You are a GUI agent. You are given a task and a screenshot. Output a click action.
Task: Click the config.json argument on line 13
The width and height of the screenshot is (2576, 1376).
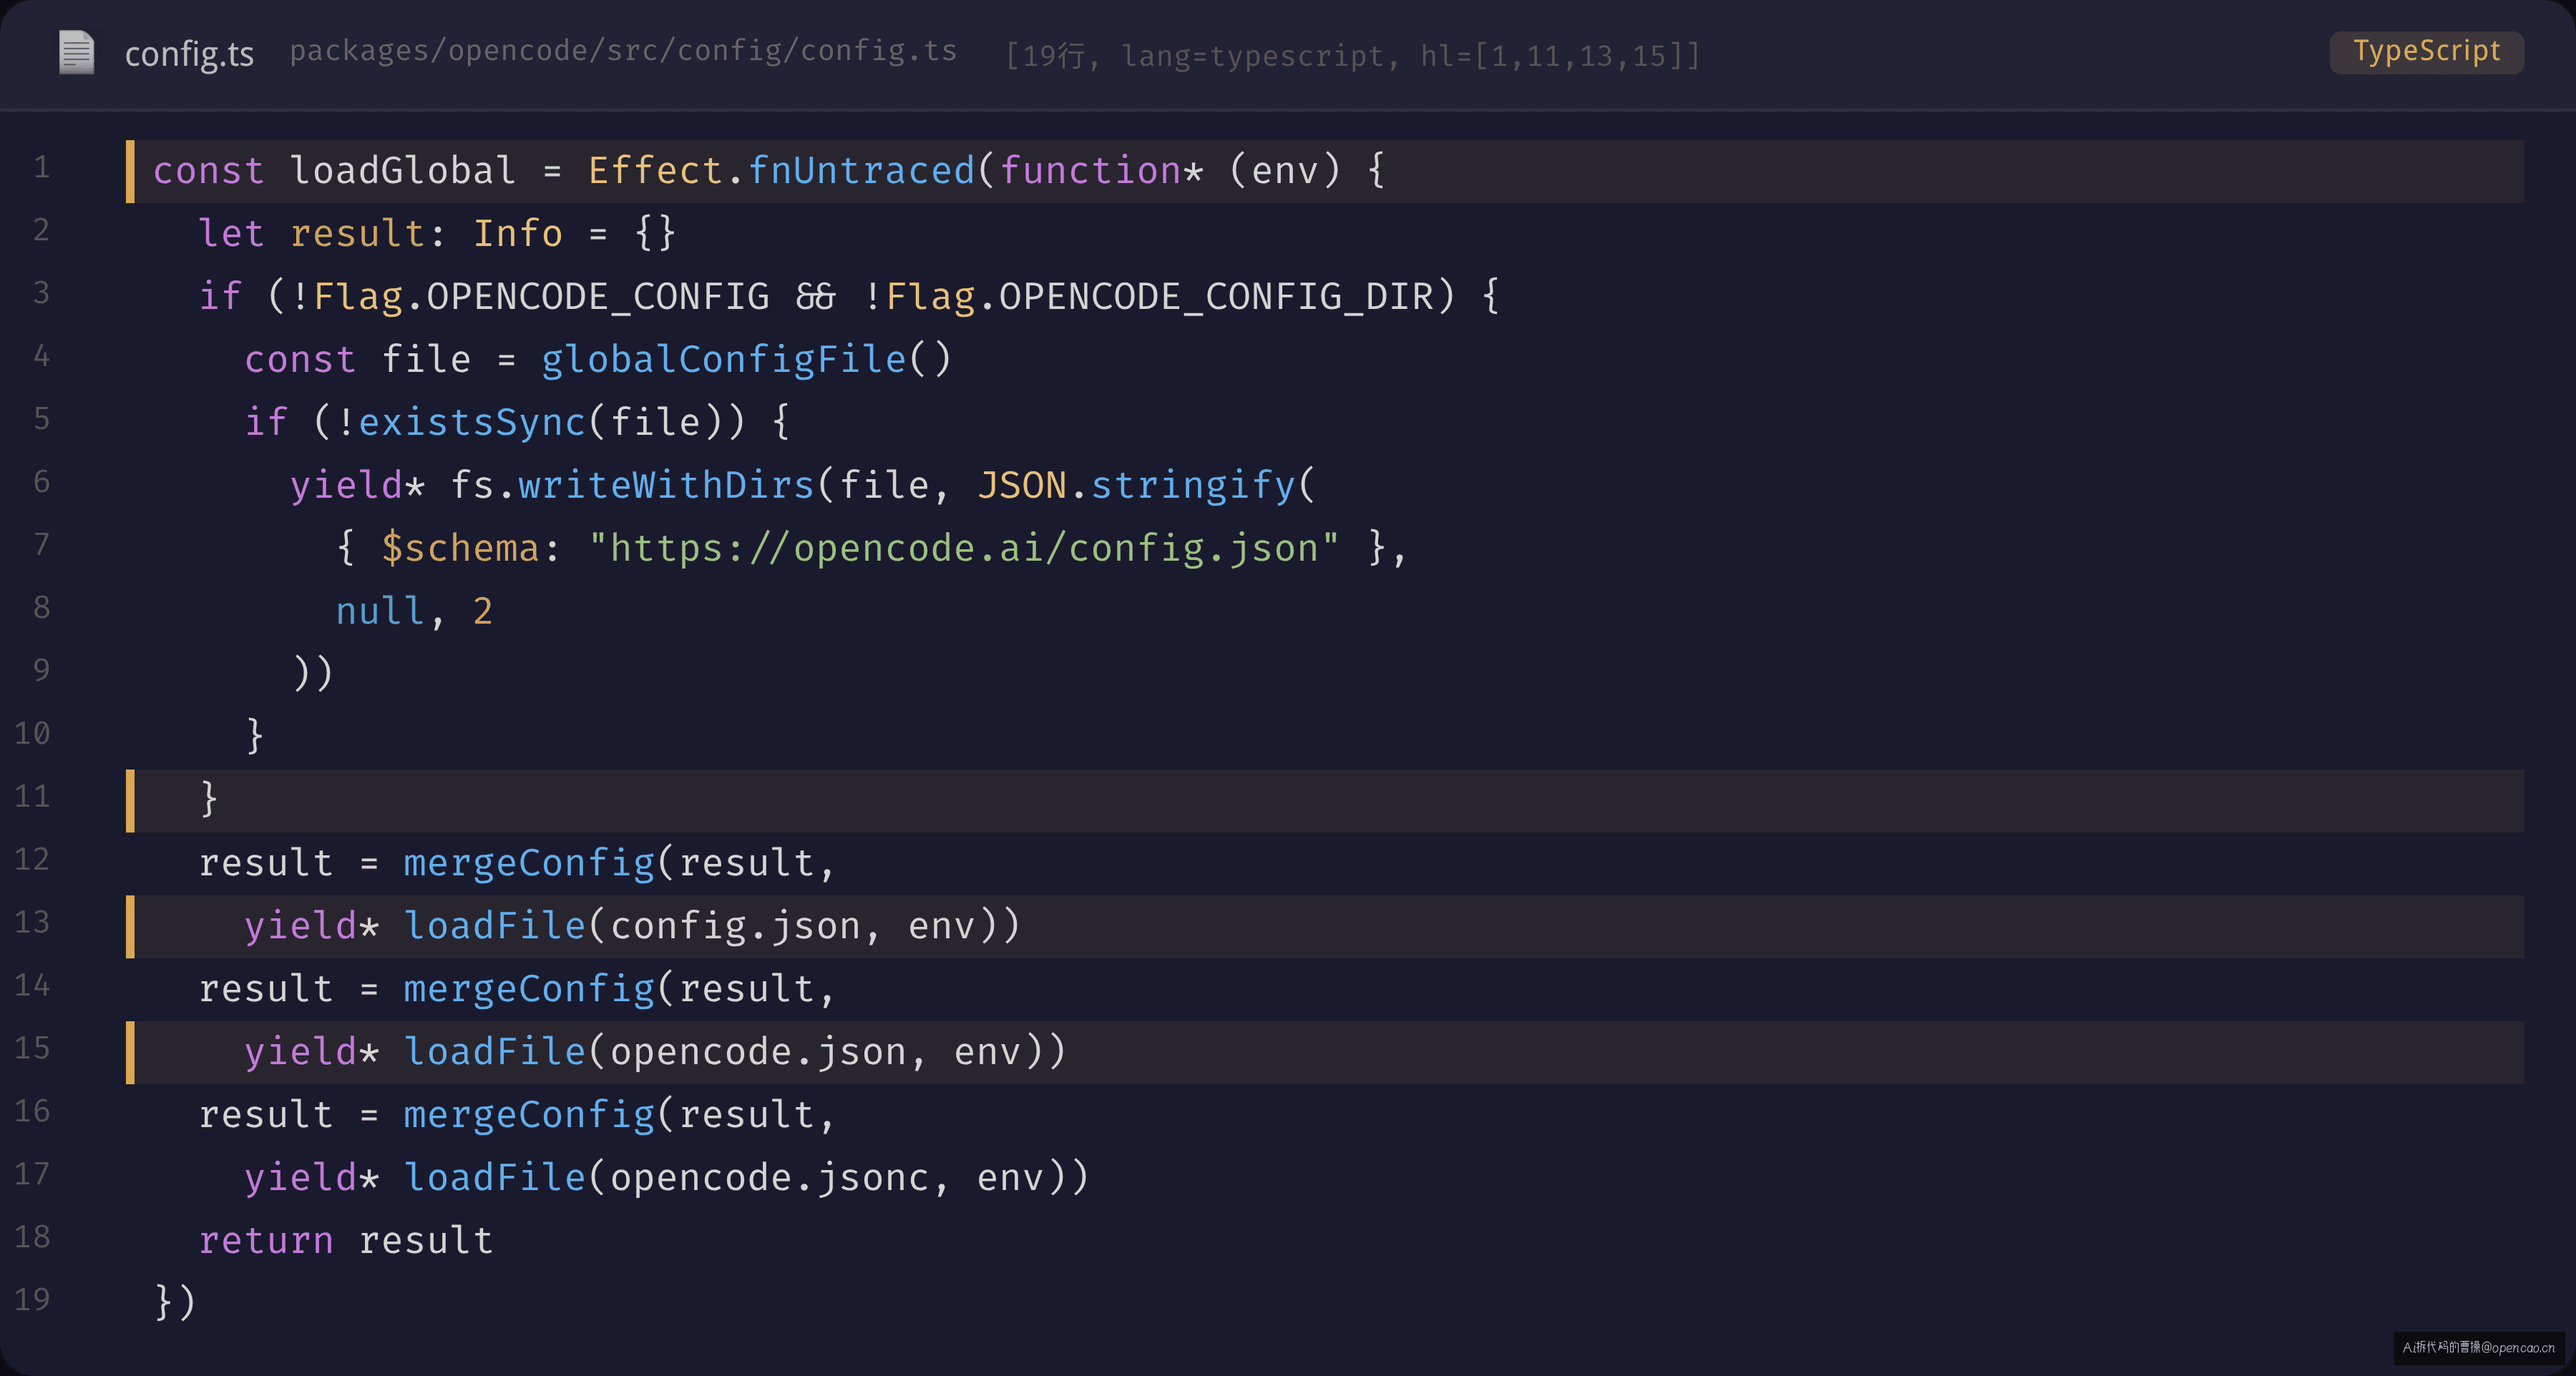coord(735,926)
